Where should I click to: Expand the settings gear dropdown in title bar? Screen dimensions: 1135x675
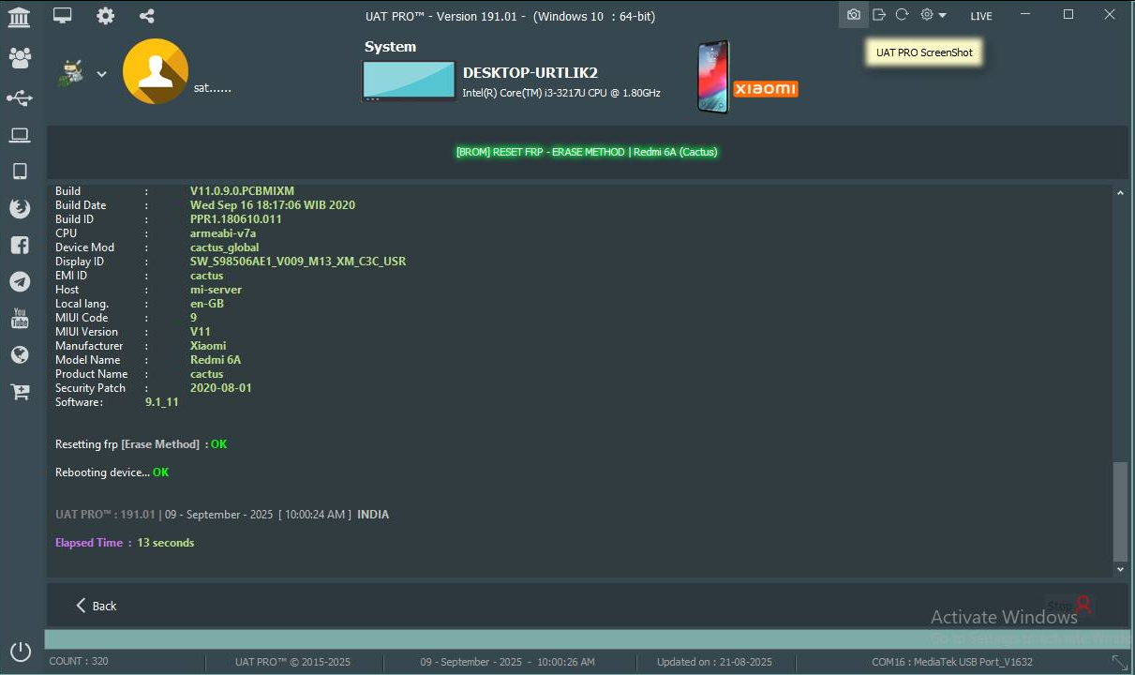(933, 15)
